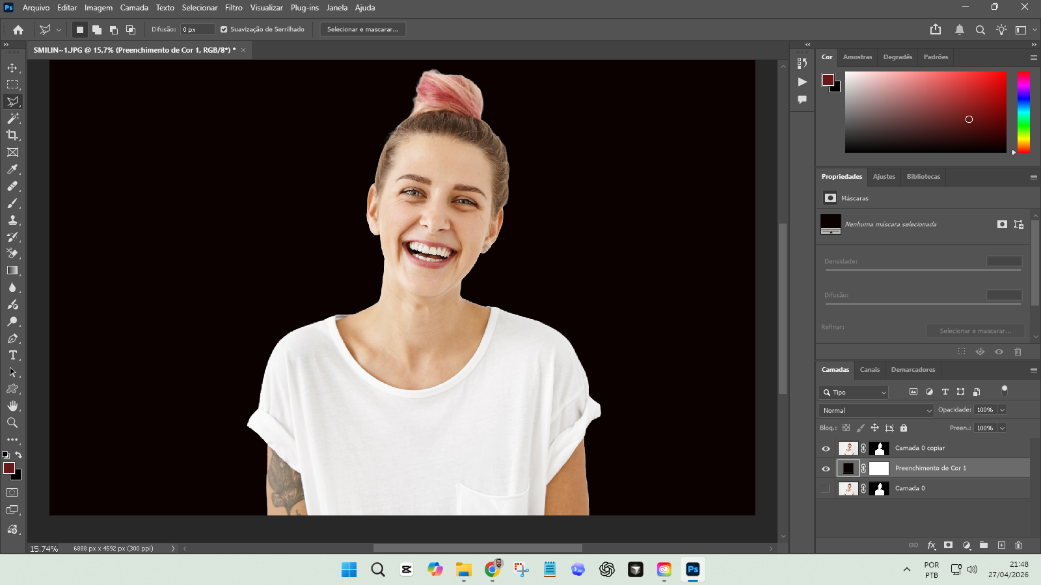Screen dimensions: 1041x585
Task: Select the Magic Wand tool
Action: click(12, 118)
